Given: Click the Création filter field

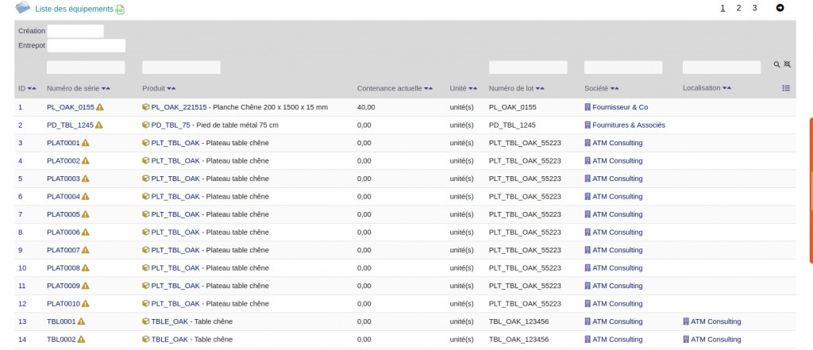Looking at the screenshot, I should coord(75,31).
